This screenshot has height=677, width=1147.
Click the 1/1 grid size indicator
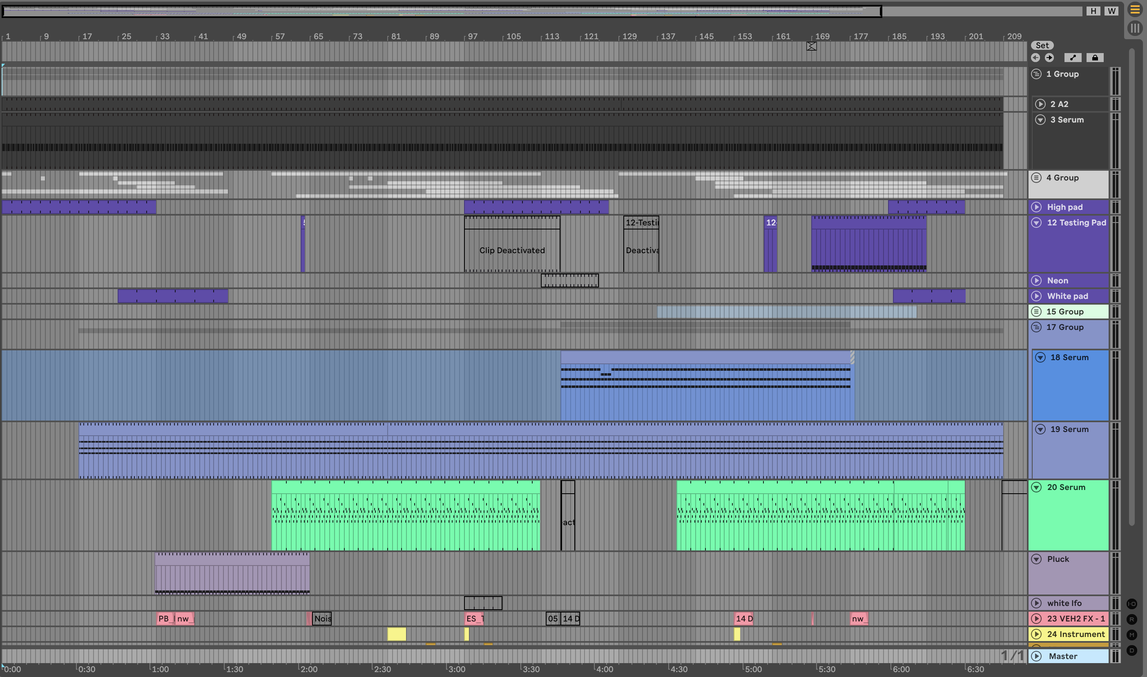[x=1012, y=655]
